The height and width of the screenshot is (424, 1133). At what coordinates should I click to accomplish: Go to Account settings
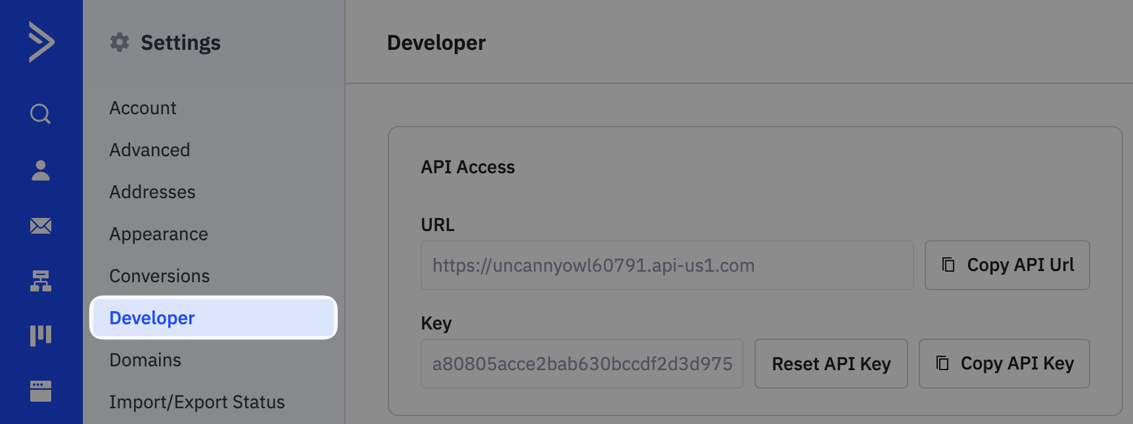tap(143, 108)
